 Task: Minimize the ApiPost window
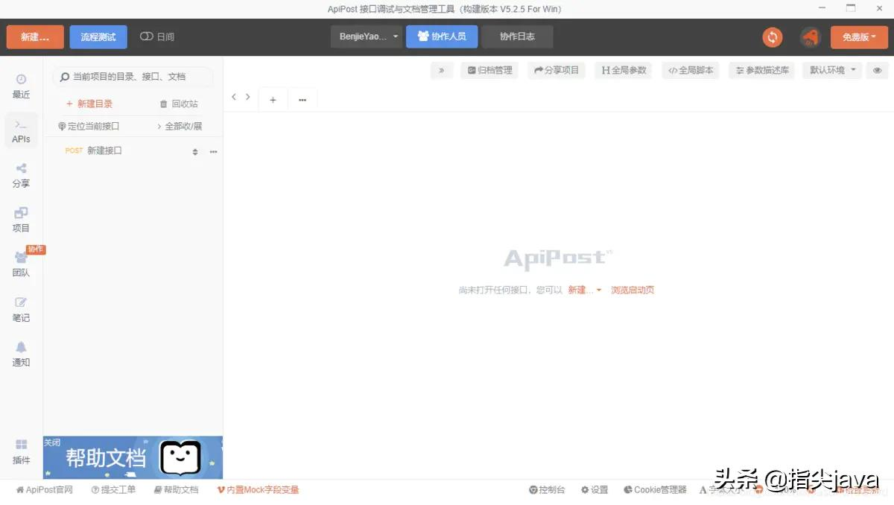click(821, 8)
